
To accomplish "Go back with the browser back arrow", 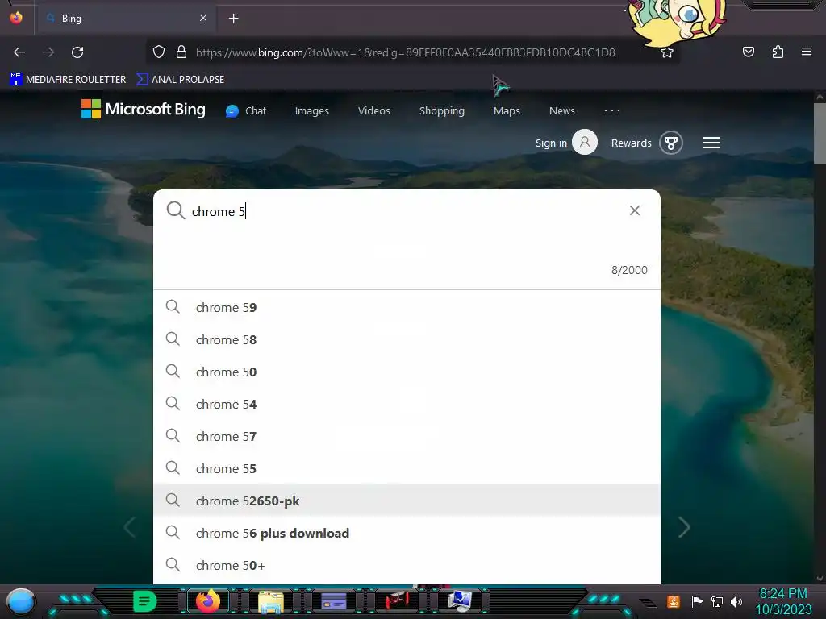I will [19, 52].
